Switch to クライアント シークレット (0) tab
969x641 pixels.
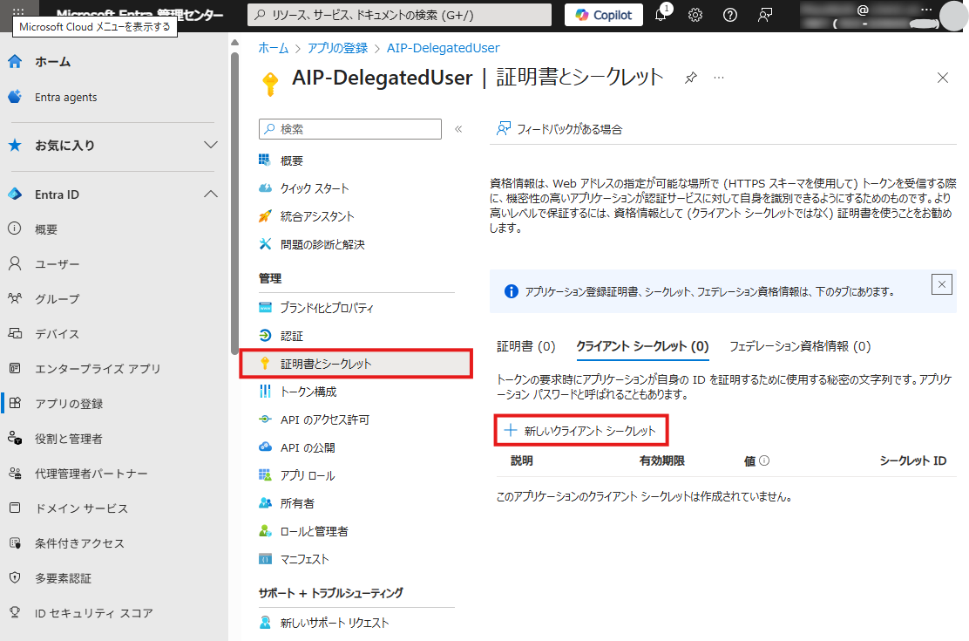pos(643,346)
